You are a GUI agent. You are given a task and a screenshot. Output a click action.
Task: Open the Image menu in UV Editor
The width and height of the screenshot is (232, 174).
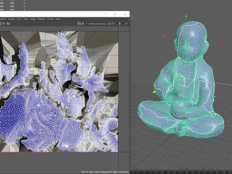(33, 19)
